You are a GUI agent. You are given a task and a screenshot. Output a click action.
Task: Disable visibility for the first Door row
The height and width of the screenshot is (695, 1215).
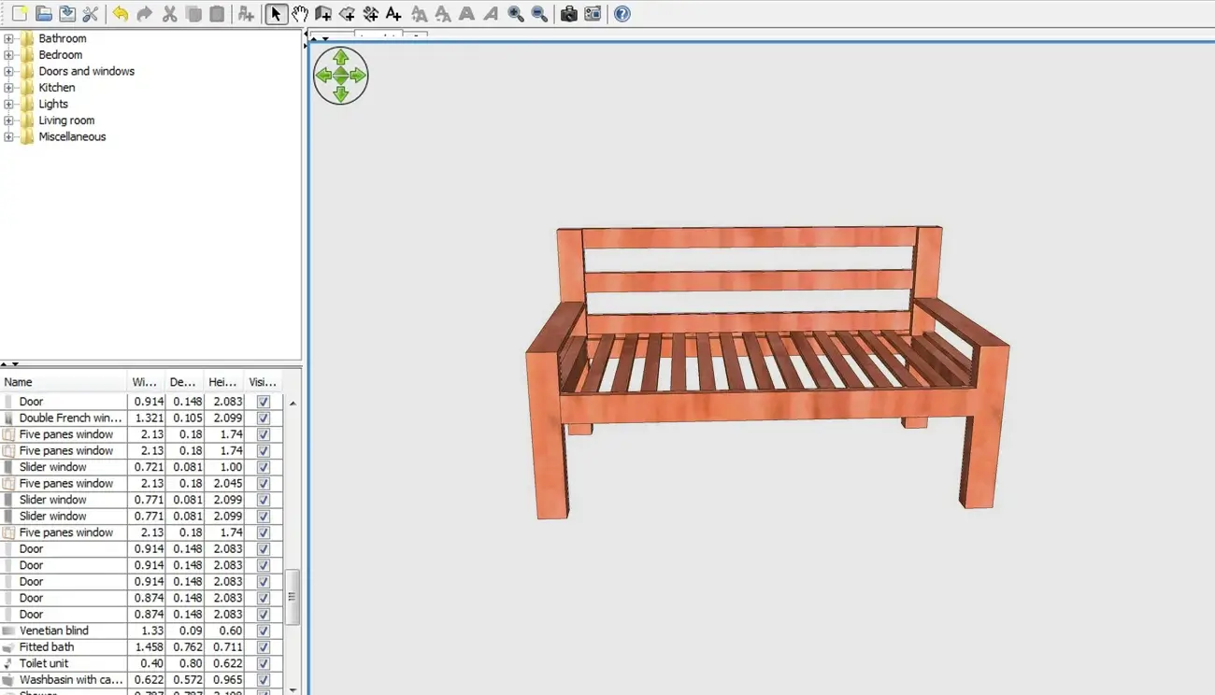(263, 401)
